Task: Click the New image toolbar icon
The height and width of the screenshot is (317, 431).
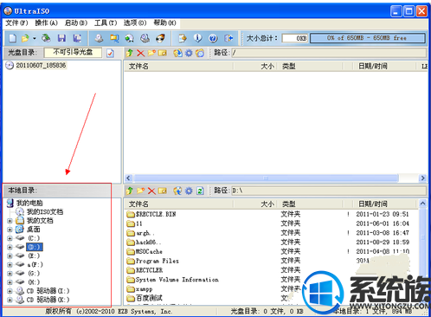Action: pyautogui.click(x=13, y=38)
